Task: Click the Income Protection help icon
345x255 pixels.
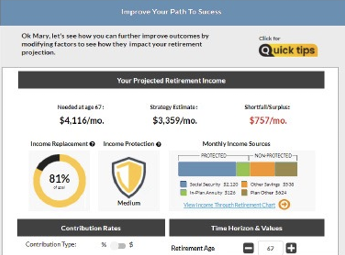Action: click(x=159, y=144)
